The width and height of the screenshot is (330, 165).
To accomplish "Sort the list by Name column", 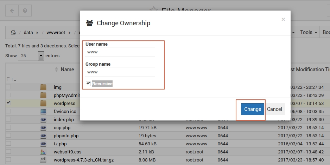I will pos(67,70).
